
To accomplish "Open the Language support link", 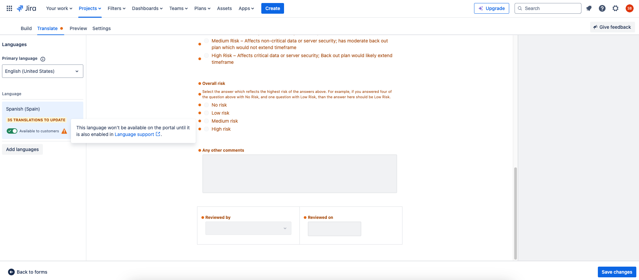I will [134, 134].
